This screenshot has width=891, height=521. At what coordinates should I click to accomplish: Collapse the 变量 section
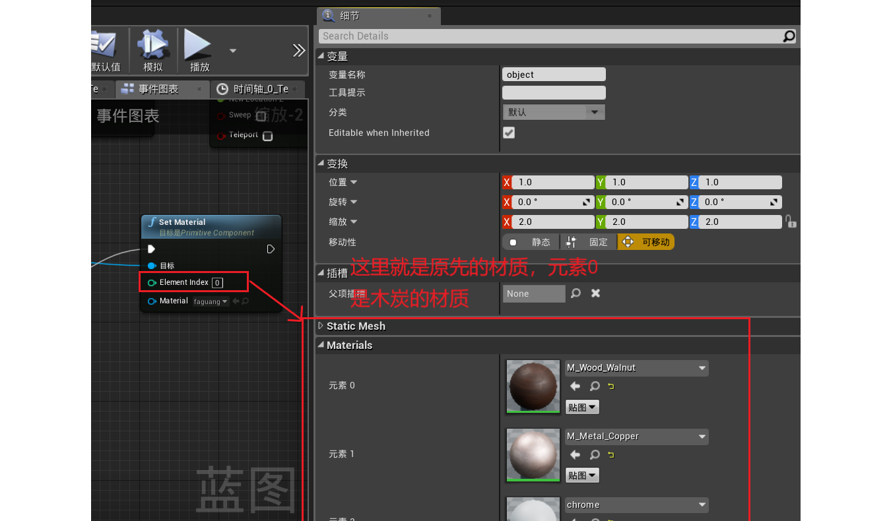click(321, 56)
